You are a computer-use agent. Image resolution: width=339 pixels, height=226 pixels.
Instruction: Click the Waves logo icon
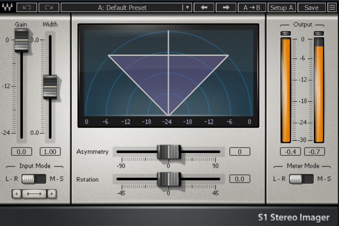7,7
